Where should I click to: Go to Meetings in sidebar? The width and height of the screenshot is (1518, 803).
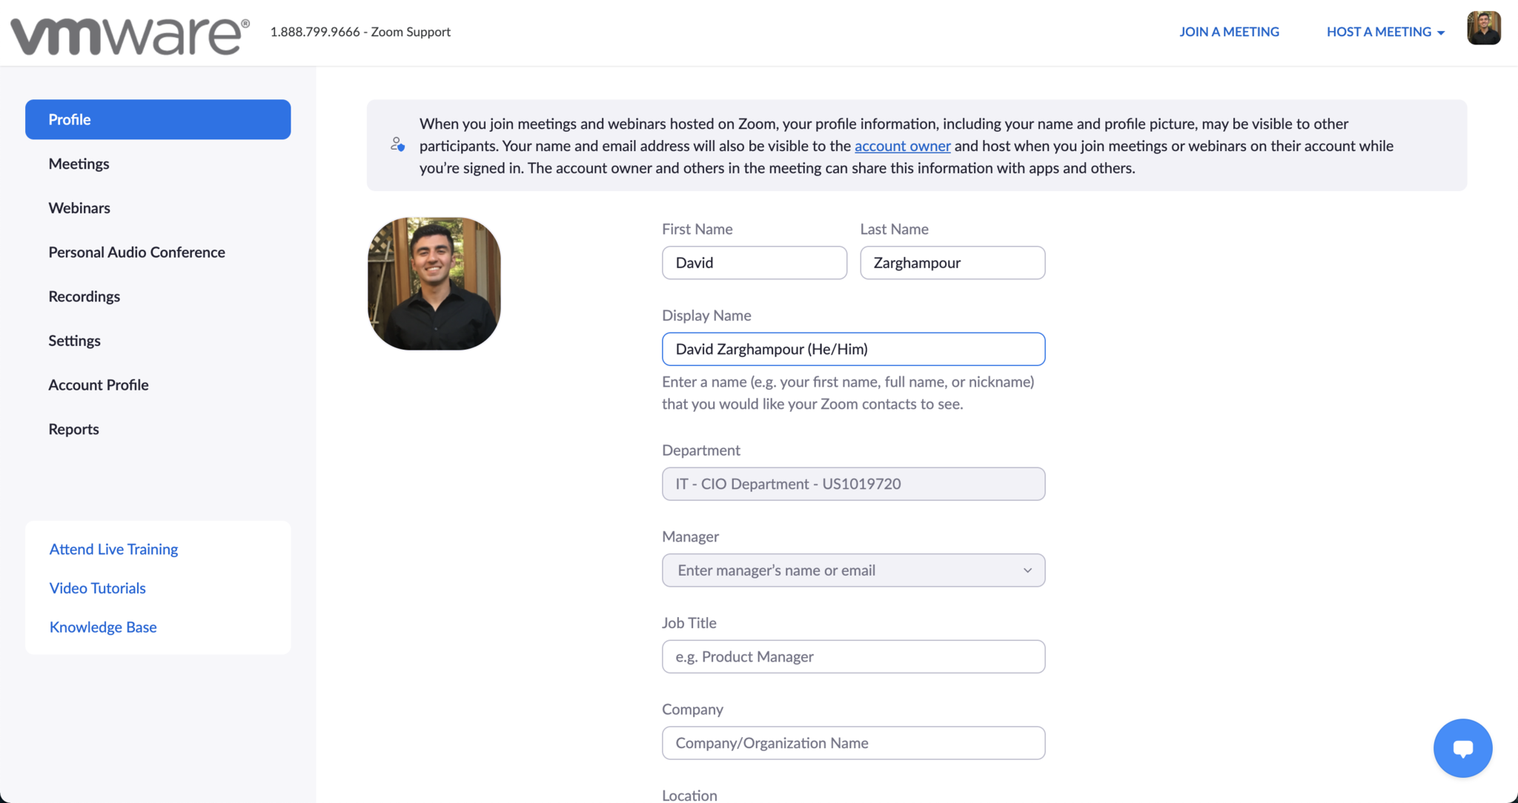pyautogui.click(x=79, y=164)
